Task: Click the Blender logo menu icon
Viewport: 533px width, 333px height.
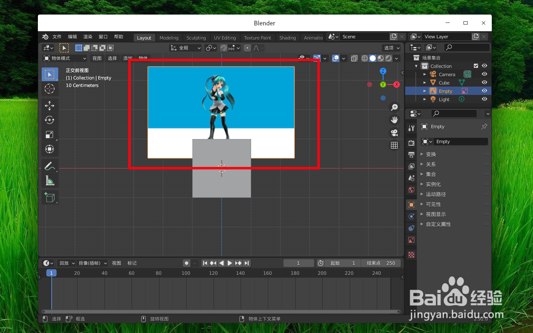Action: click(45, 37)
